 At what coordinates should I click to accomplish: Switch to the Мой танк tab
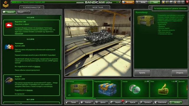(98, 7)
